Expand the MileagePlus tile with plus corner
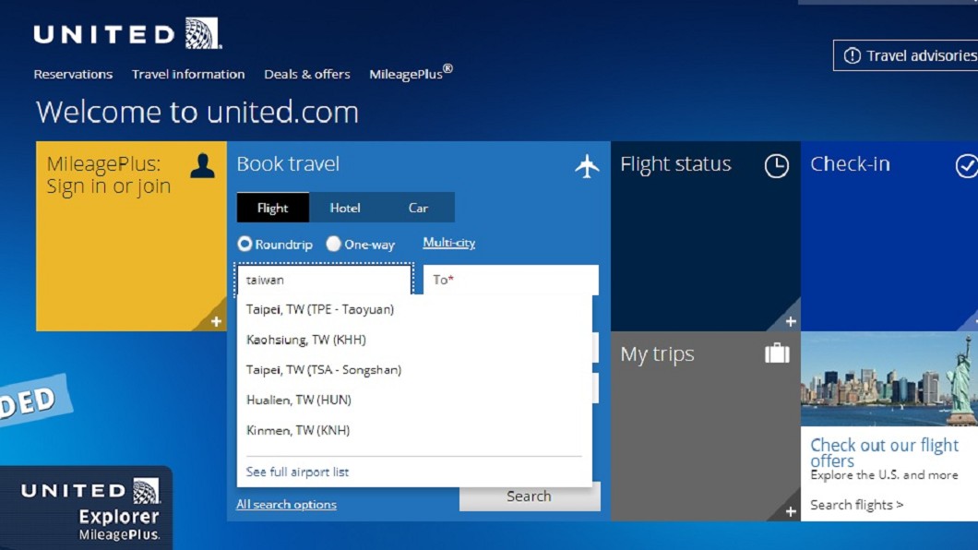Screen dimensions: 978x550 click(216, 321)
